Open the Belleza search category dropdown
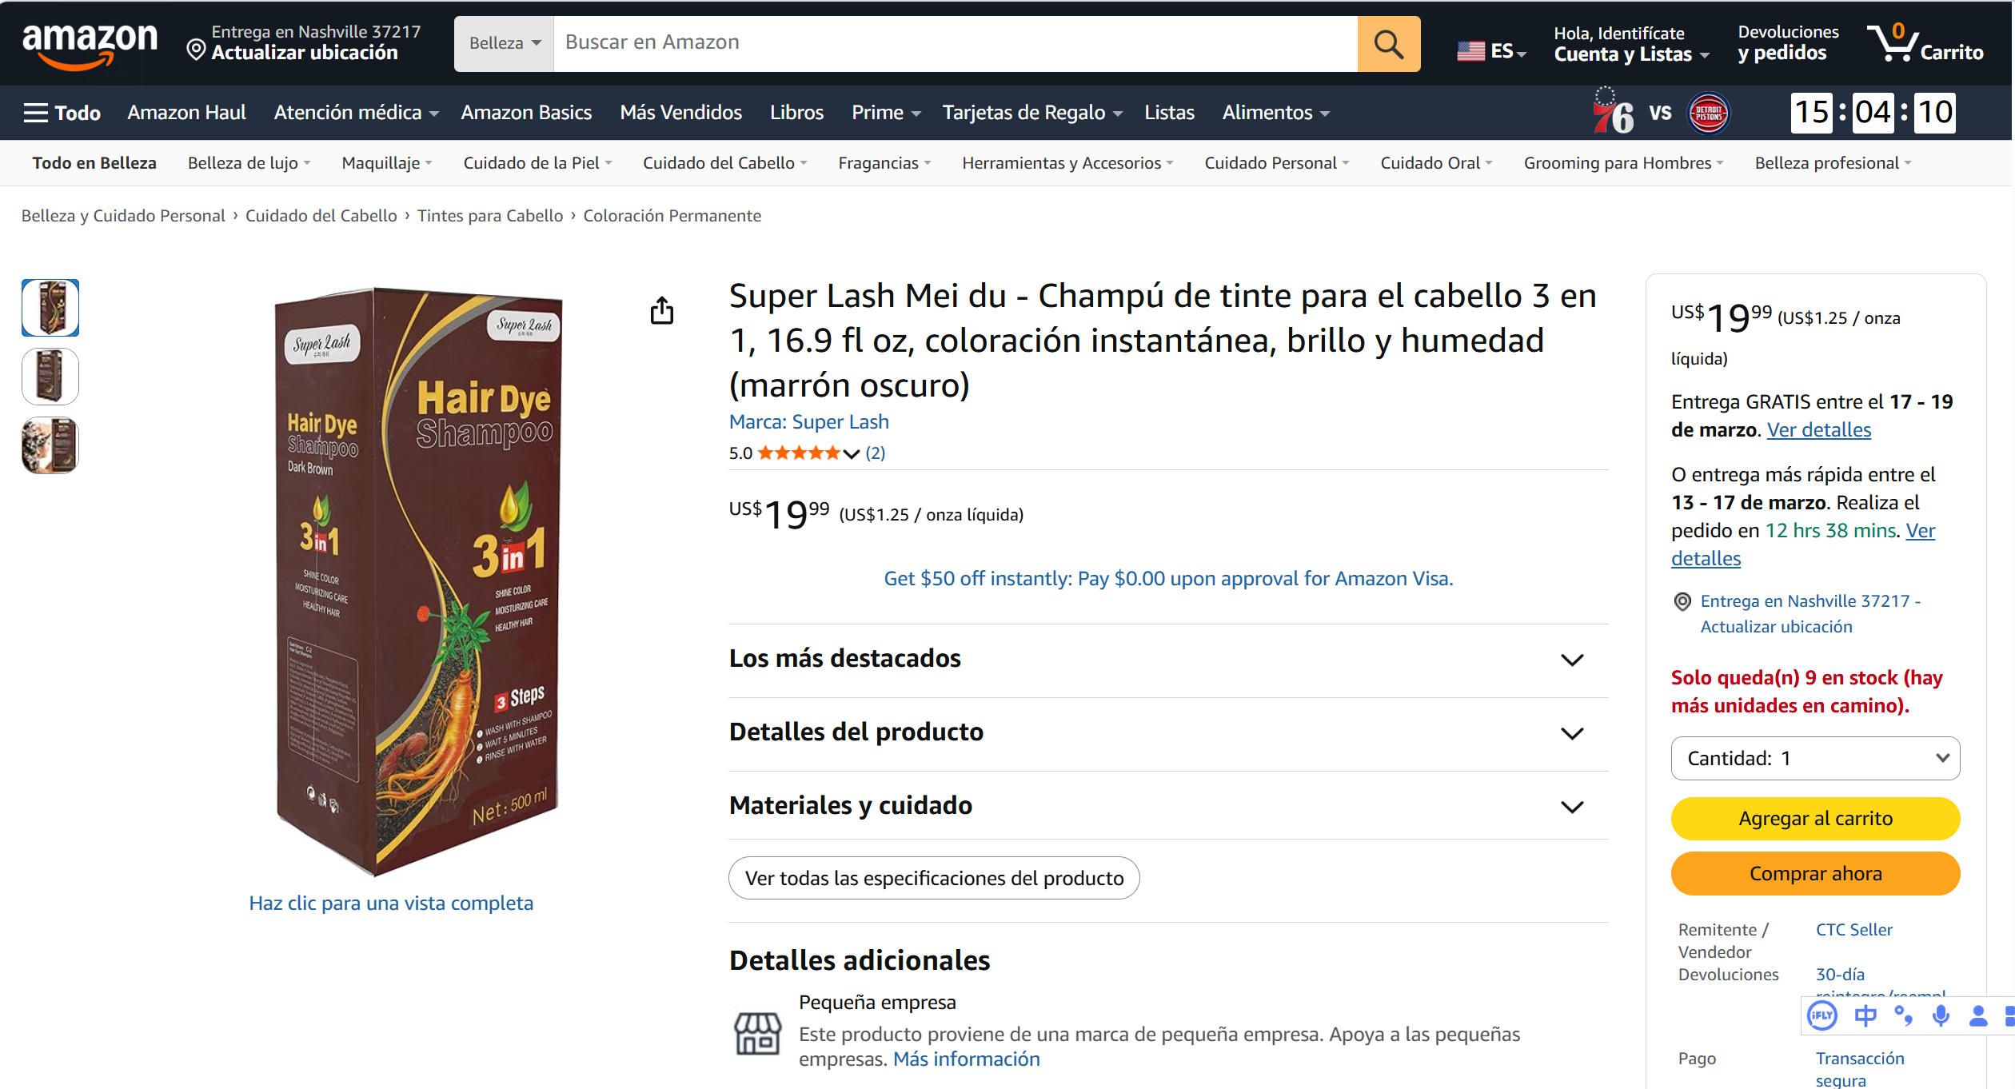2015x1089 pixels. [x=505, y=44]
